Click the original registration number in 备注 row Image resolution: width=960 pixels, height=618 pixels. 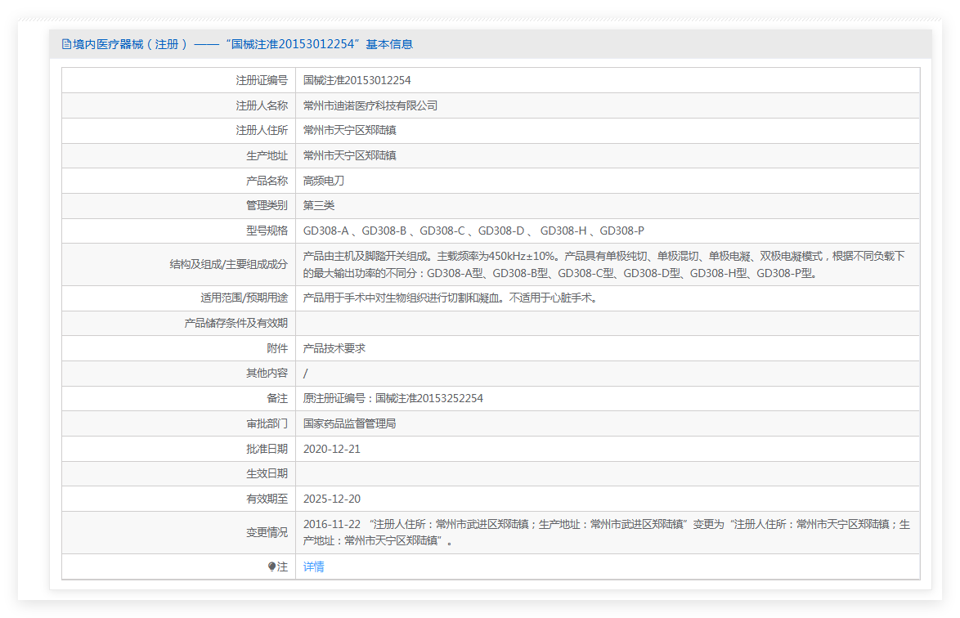coord(393,398)
